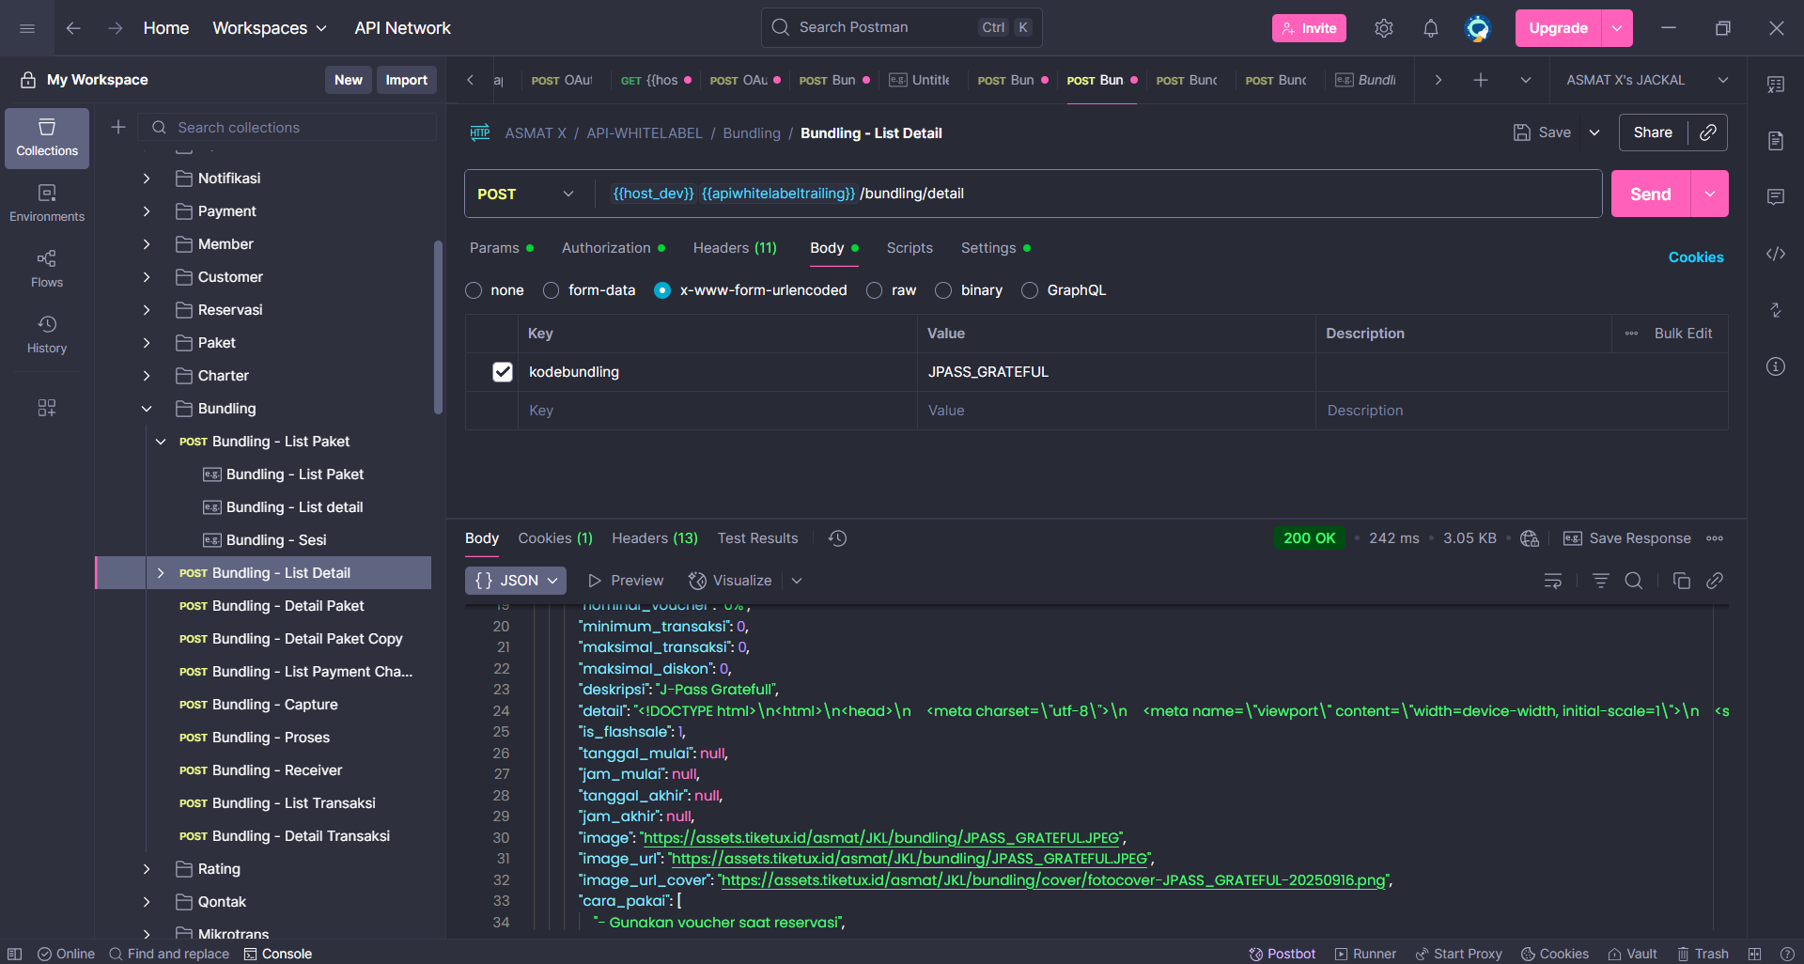
Task: Uncheck the kodebundling parameter checkbox
Action: click(x=503, y=372)
